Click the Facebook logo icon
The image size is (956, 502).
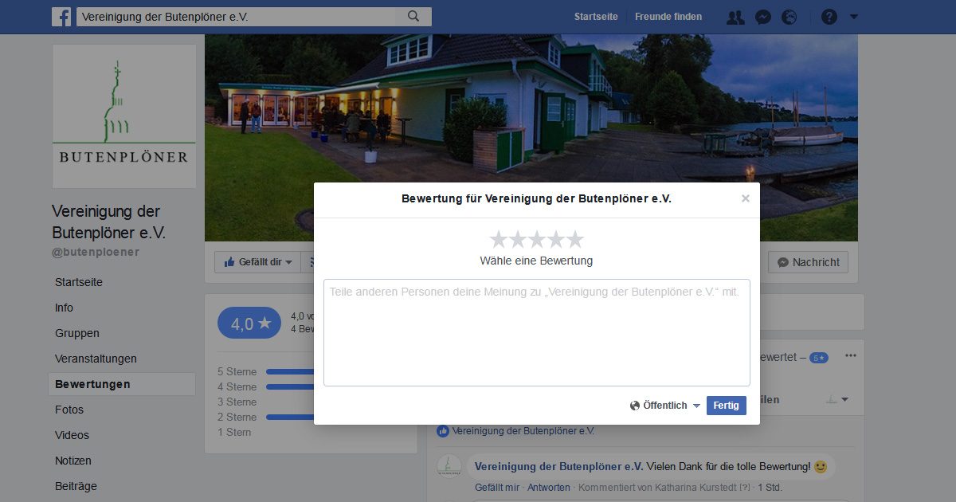point(61,17)
